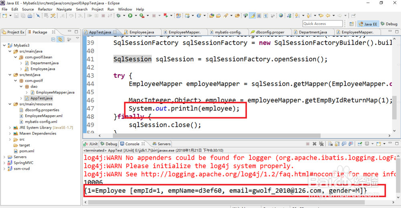Image resolution: width=401 pixels, height=208 pixels.
Task: Click the Run with coverage toolbar icon
Action: click(142, 16)
